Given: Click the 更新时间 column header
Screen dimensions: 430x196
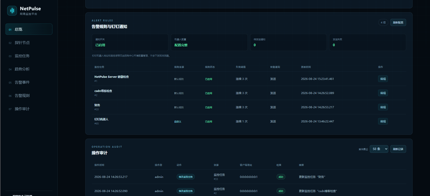Looking at the screenshot, I should tap(306, 67).
